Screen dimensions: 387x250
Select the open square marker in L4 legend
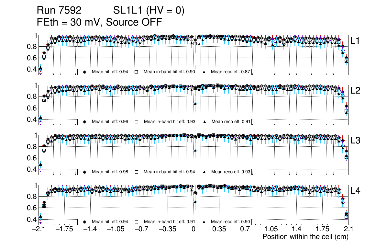tap(136, 222)
